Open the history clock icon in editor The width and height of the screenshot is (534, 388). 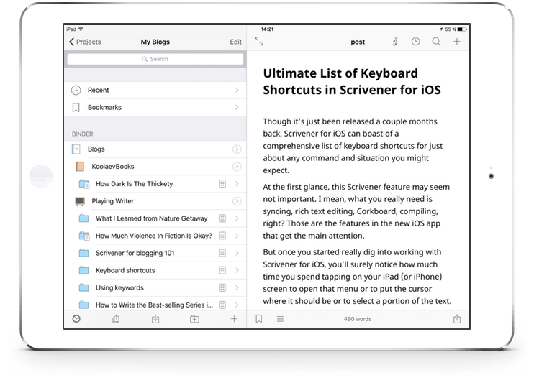[415, 42]
